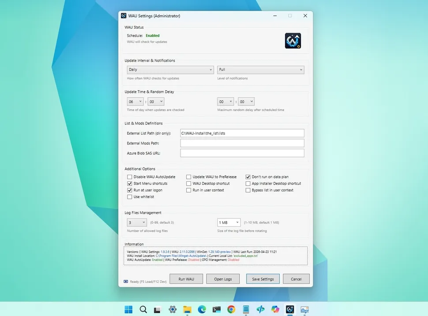
Task: Launch Google Chrome from the taskbar
Action: [231, 309]
